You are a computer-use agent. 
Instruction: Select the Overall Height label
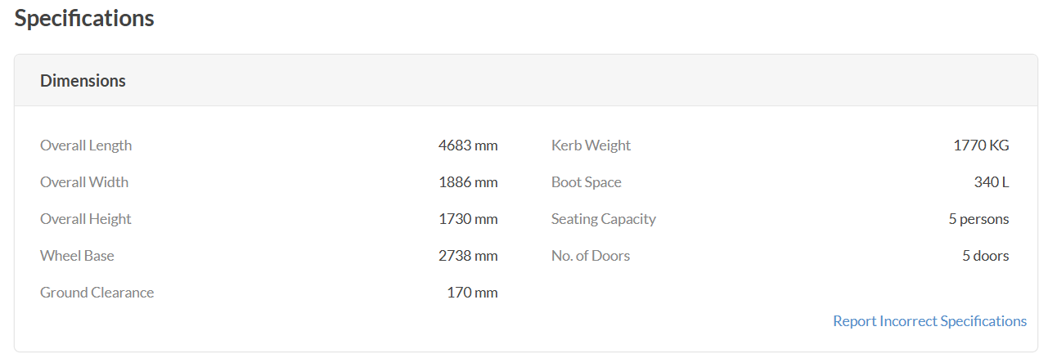[x=86, y=219]
